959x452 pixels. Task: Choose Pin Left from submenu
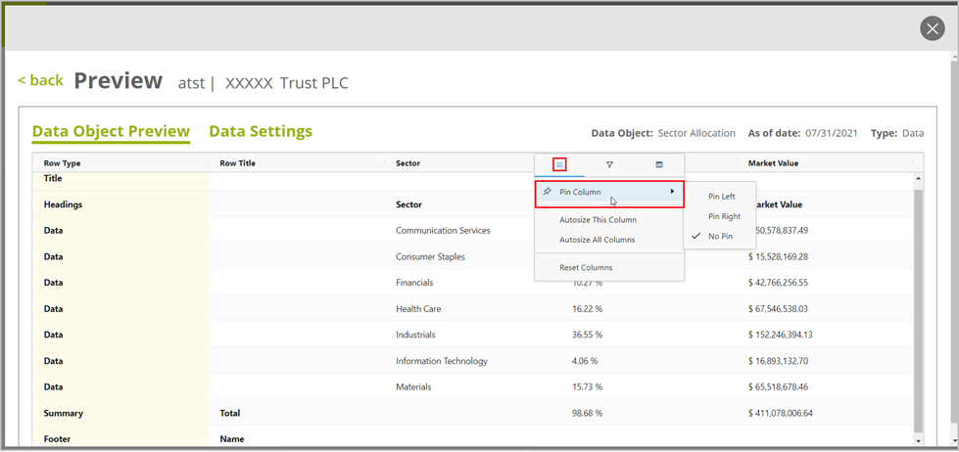pos(721,197)
